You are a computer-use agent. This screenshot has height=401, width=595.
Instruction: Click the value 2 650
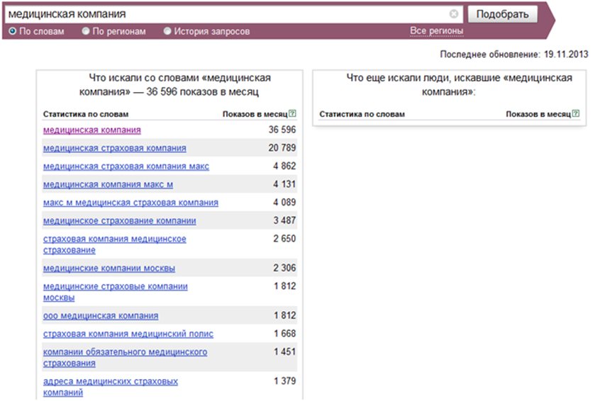click(x=284, y=239)
